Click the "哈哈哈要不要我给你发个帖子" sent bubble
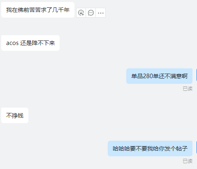 pos(150,149)
